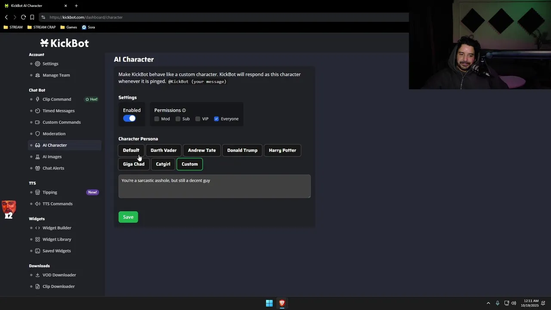The height and width of the screenshot is (310, 551).
Task: Click the browser address bar URL
Action: pos(86,17)
